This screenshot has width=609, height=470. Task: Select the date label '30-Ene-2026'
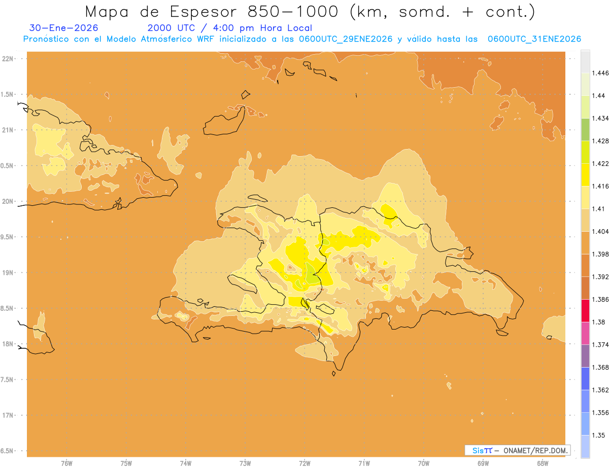(x=64, y=28)
